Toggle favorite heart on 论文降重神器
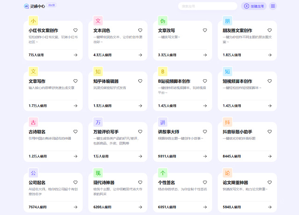 [x=270, y=182]
